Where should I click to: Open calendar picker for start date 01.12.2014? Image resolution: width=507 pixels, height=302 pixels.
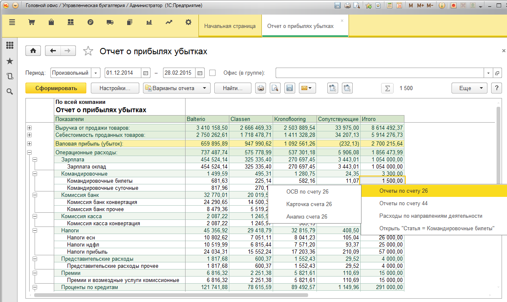point(146,73)
